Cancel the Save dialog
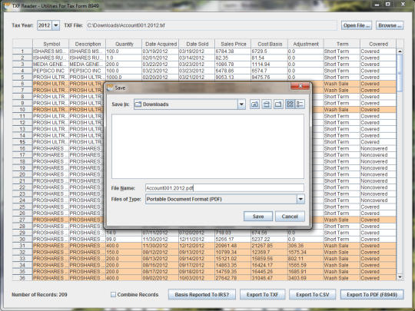The width and height of the screenshot is (415, 311). (290, 217)
